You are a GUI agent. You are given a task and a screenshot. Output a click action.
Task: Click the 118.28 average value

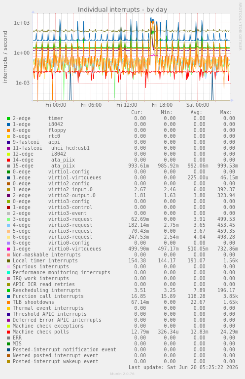(x=196, y=296)
